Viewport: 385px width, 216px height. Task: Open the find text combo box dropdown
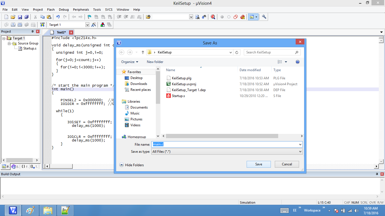pyautogui.click(x=191, y=17)
